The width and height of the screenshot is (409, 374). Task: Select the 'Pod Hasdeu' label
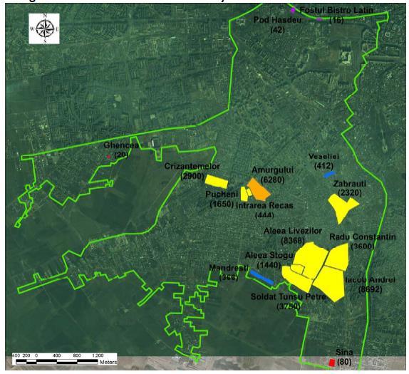[277, 20]
